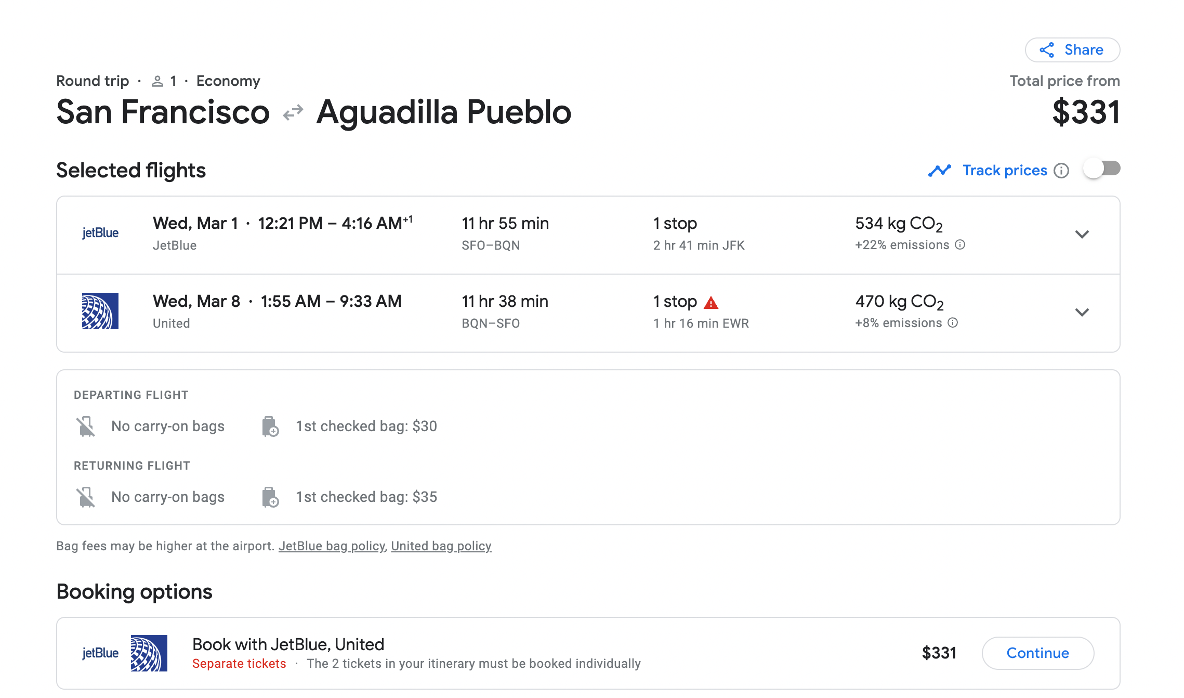This screenshot has width=1184, height=698.
Task: Open info on +22% emissions
Action: [961, 245]
